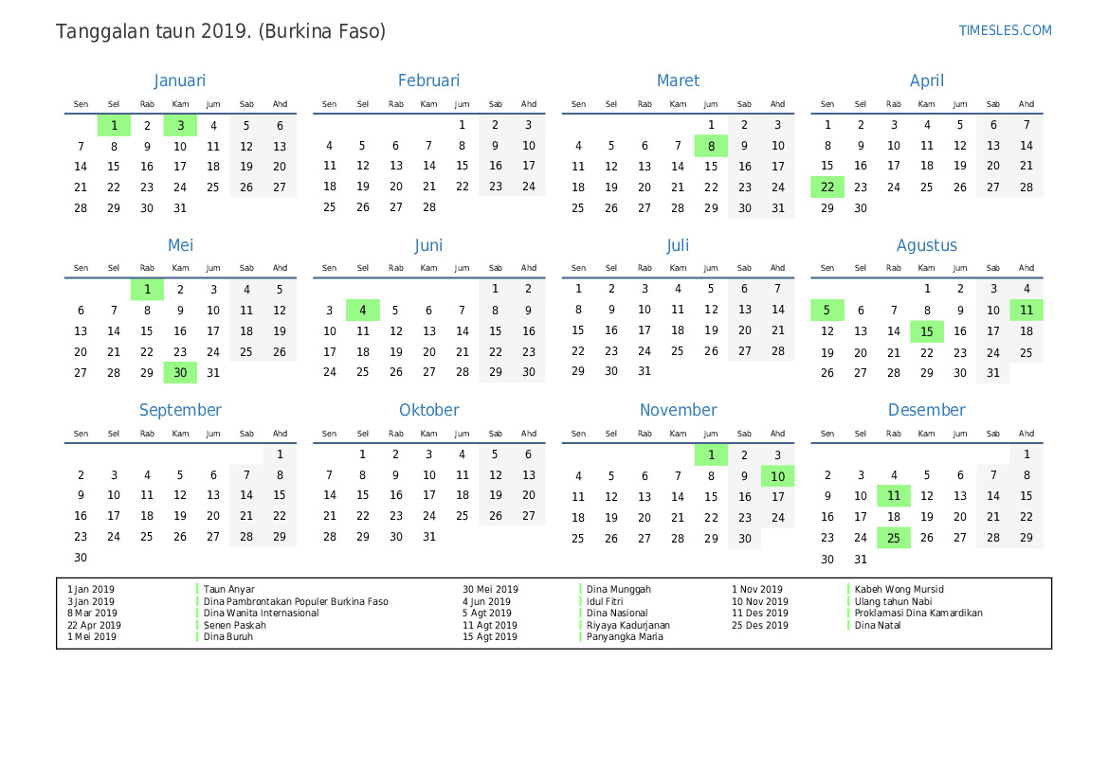Click highlighted 30 Mei date
Viewport: 1108px width, 783px height.
pyautogui.click(x=180, y=373)
